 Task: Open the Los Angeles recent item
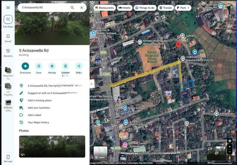(8, 89)
